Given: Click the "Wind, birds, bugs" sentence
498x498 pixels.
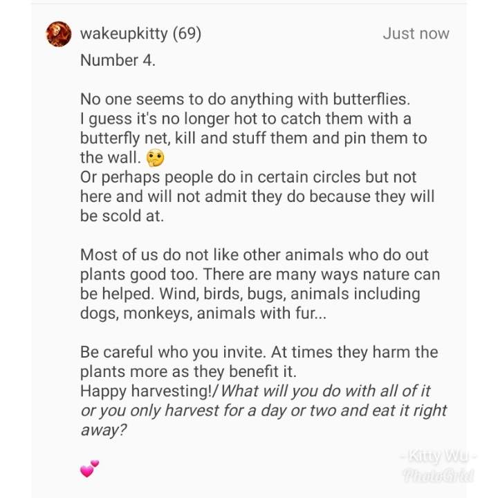Looking at the screenshot, I should pyautogui.click(x=290, y=294).
